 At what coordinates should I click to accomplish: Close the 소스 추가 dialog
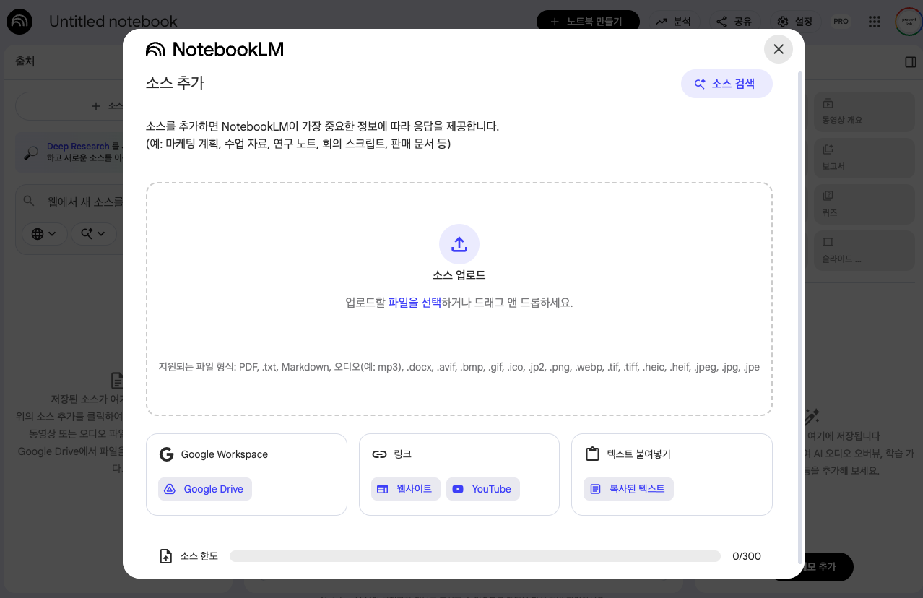[x=778, y=49]
